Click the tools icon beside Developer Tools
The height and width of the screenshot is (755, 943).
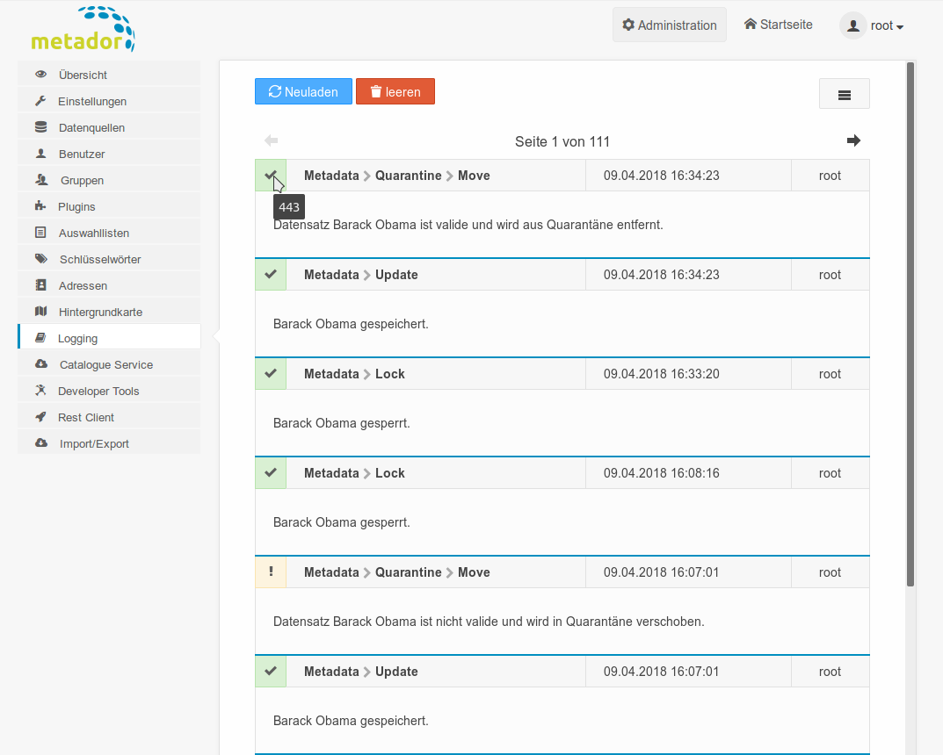coord(40,391)
